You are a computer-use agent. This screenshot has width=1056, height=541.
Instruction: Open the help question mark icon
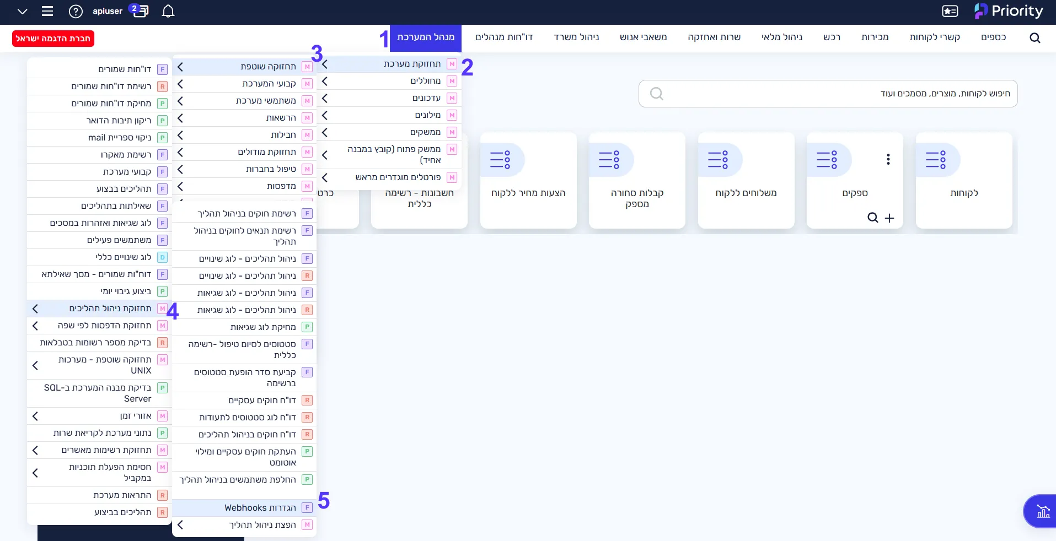76,12
